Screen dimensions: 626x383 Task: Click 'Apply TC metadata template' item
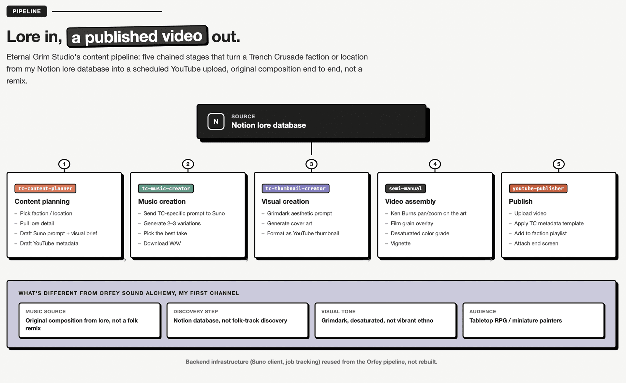(549, 223)
